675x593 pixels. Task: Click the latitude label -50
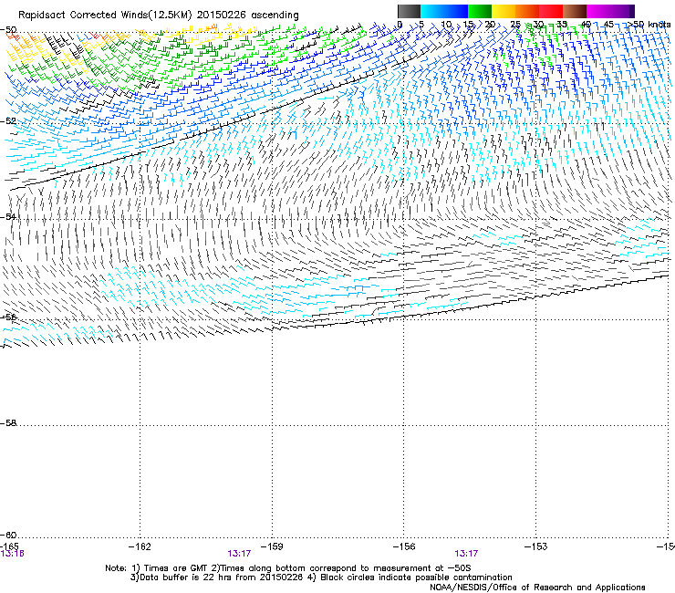[x=8, y=29]
